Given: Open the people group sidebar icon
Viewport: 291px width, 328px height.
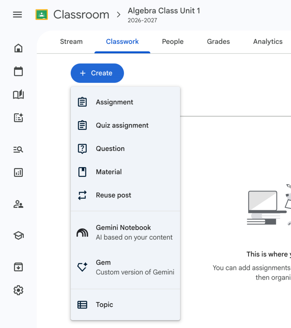Looking at the screenshot, I should (18, 204).
